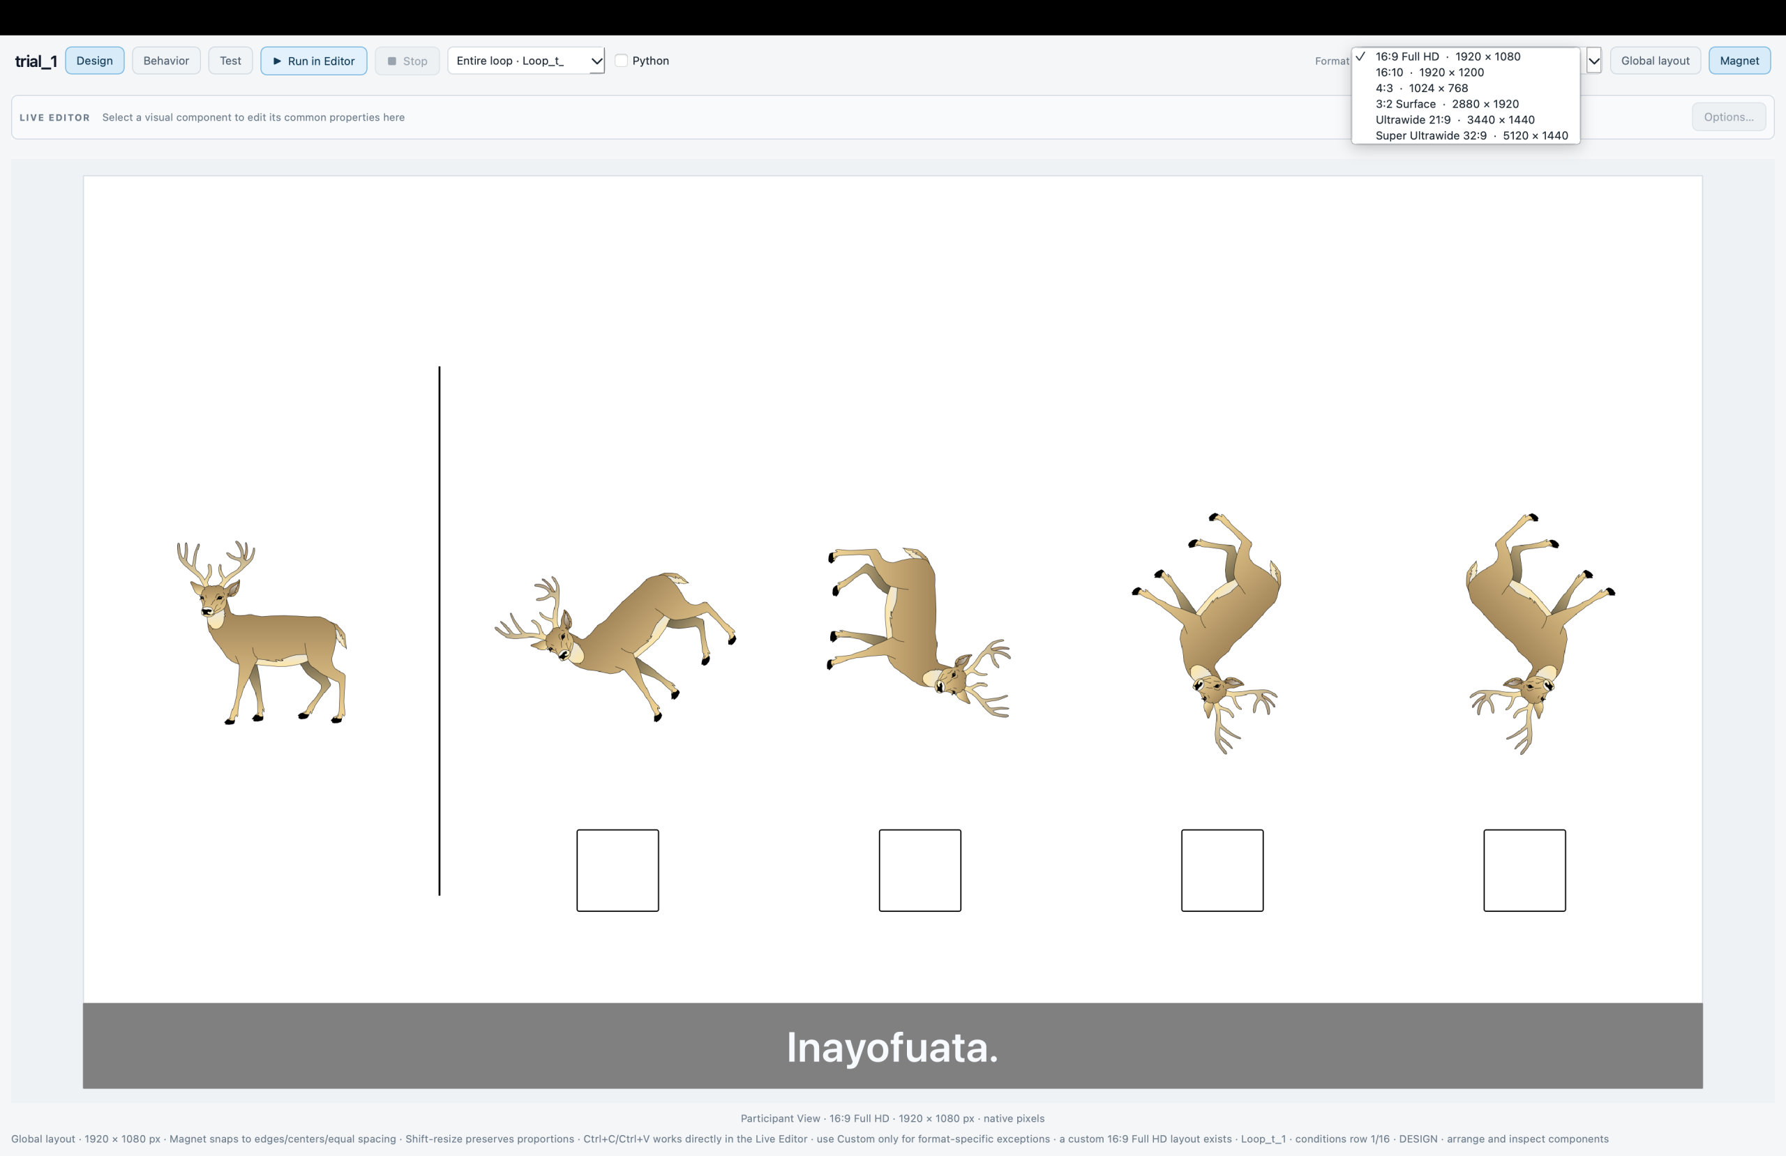The image size is (1786, 1156).
Task: Select 16:9 Full HD 1920 × 1080 format
Action: pos(1466,57)
